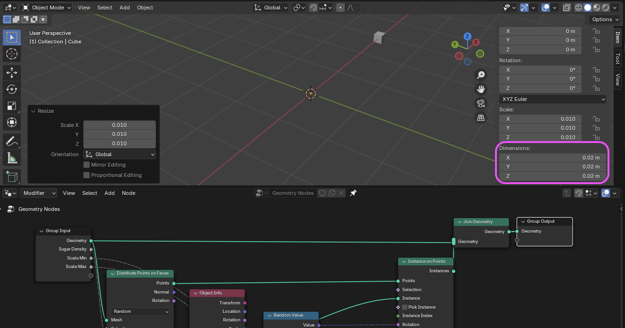625x328 pixels.
Task: Select the Annotate tool
Action: pyautogui.click(x=12, y=141)
